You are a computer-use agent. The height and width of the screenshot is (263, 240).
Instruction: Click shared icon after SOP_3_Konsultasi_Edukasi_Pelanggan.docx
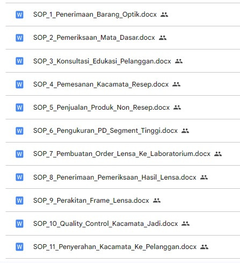click(x=179, y=61)
